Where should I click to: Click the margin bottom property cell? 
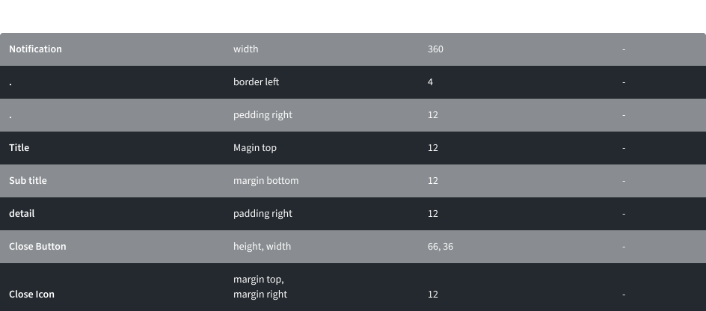point(265,181)
